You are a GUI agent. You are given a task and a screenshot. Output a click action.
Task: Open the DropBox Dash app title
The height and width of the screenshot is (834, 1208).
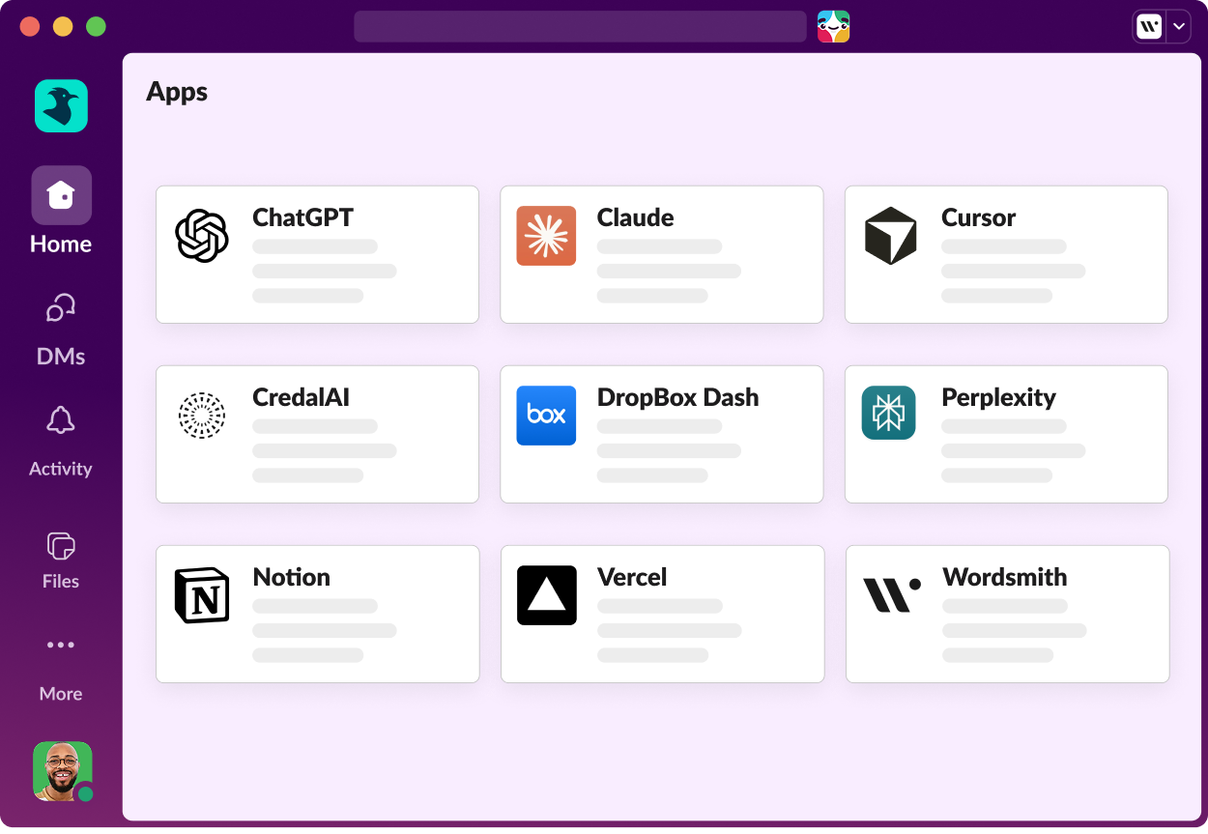(677, 397)
